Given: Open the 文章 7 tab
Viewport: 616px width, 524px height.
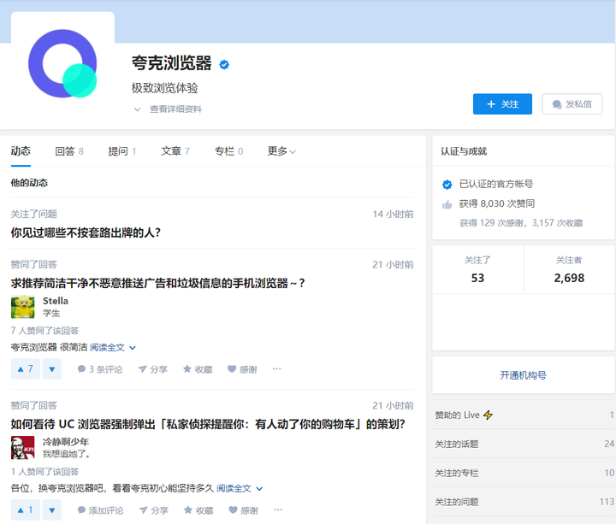Looking at the screenshot, I should pos(175,151).
